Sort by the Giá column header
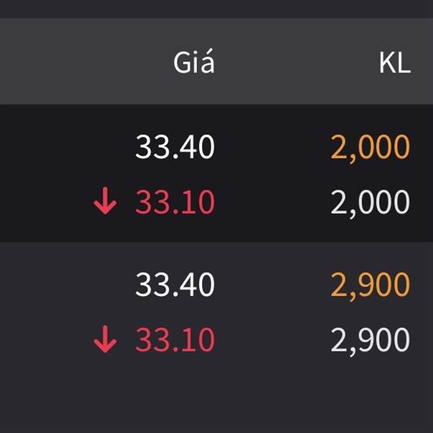Screen dimensions: 433x433 194,63
